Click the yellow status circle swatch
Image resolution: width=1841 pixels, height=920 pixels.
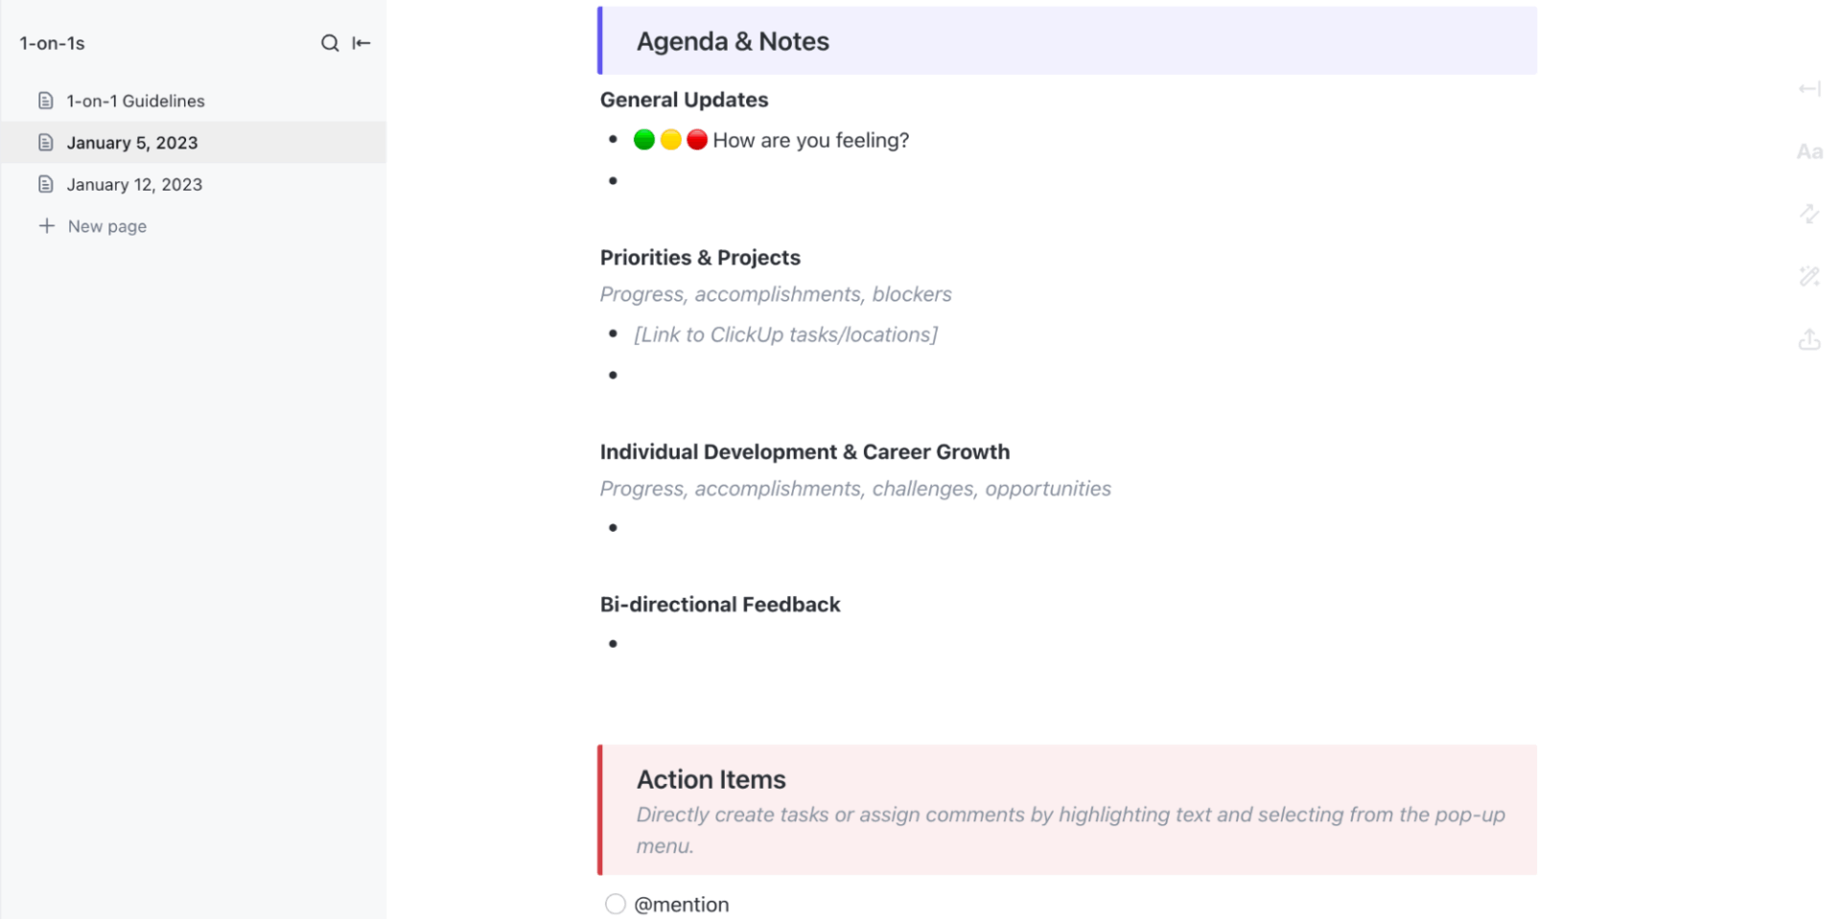671,139
